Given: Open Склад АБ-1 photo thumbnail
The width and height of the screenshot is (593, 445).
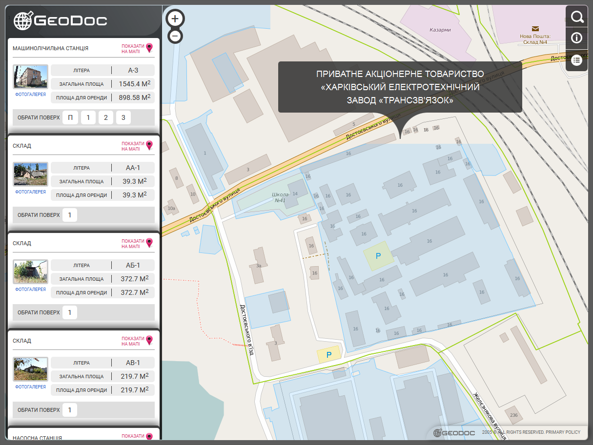Looking at the screenshot, I should click(30, 272).
